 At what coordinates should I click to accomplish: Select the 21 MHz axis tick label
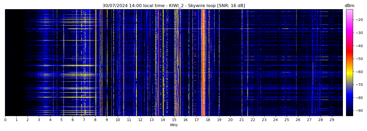[242, 120]
